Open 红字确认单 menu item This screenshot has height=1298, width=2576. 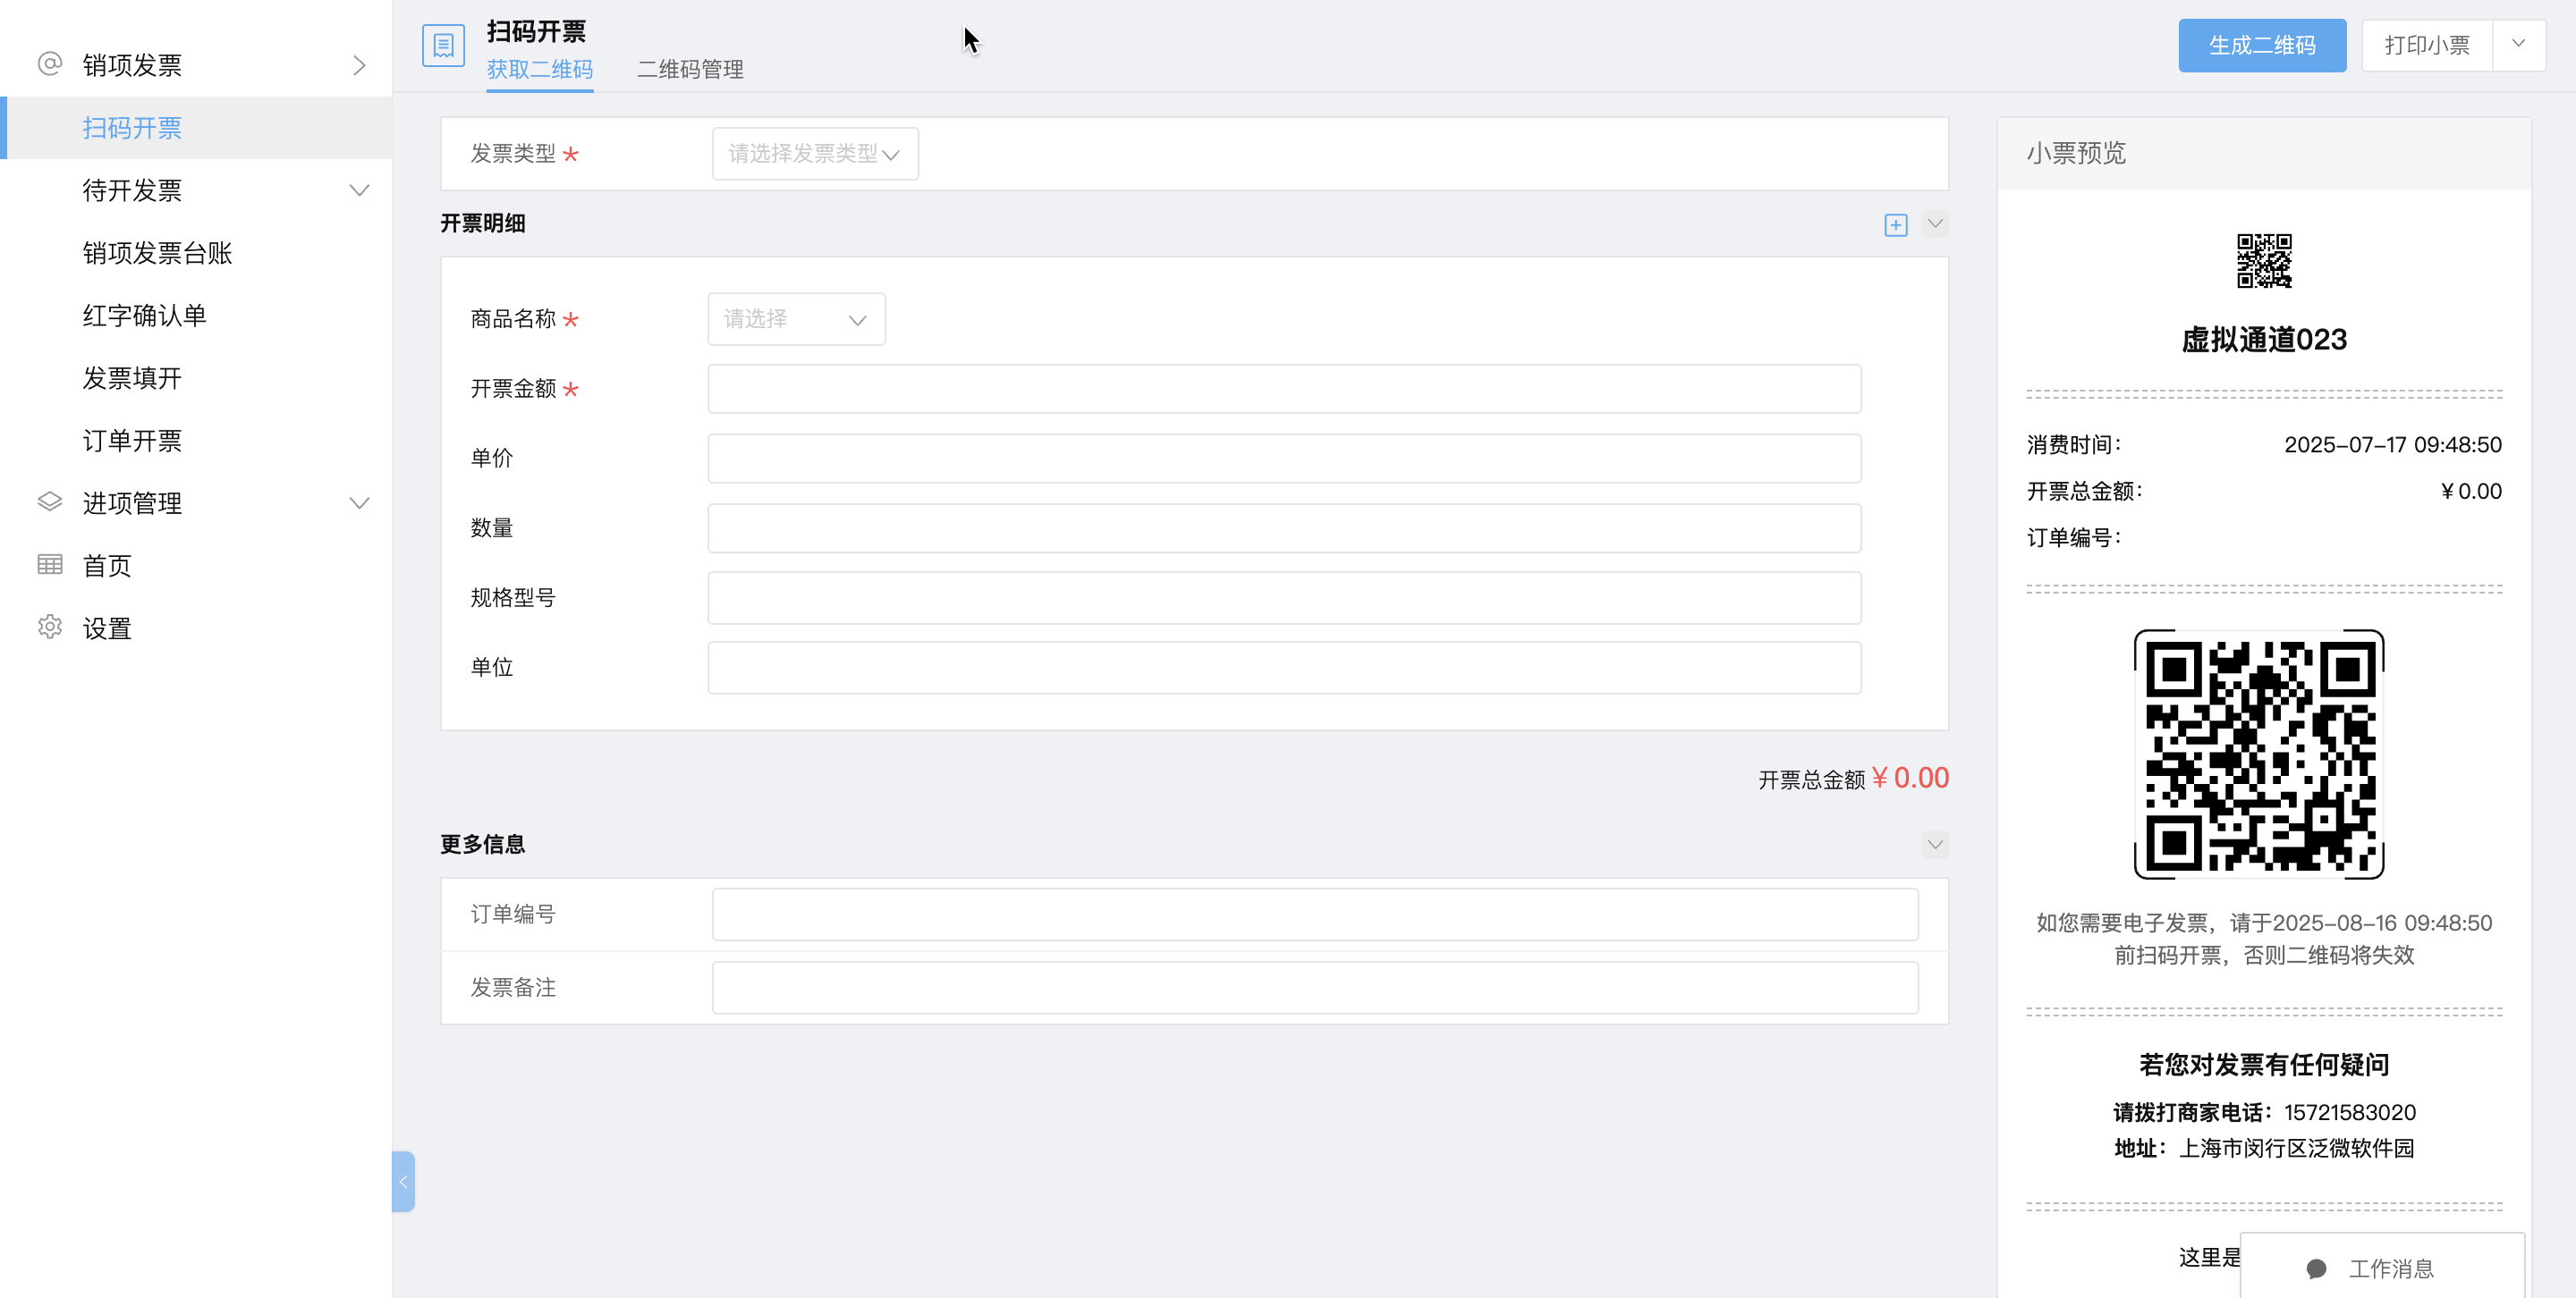point(144,316)
